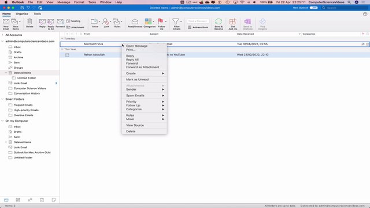
Task: Click the Send & Receive icon
Action: (219, 21)
